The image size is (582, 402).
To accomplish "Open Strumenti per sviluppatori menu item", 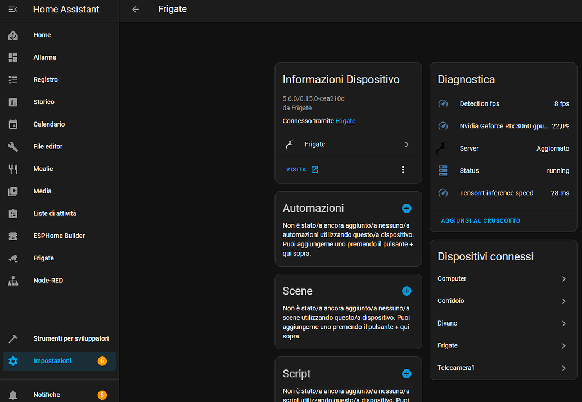I will point(71,338).
